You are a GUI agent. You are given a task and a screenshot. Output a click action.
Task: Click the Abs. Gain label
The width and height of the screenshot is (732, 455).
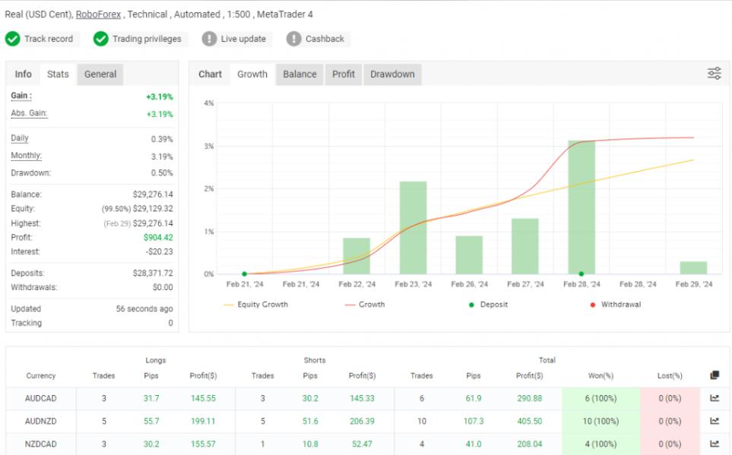pos(29,113)
